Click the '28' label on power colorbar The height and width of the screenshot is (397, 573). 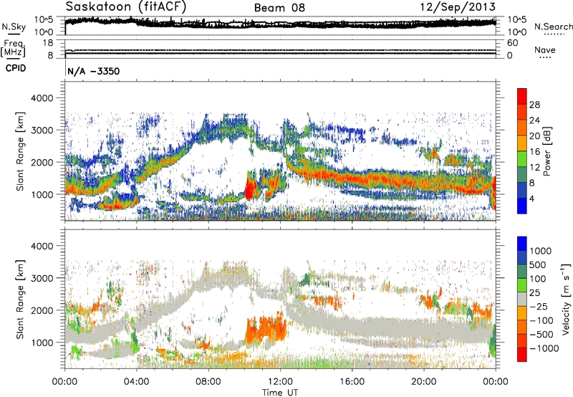[x=534, y=105]
